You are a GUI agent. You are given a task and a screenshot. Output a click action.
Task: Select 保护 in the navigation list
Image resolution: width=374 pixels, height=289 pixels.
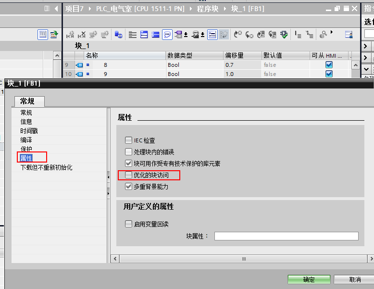[x=26, y=149]
